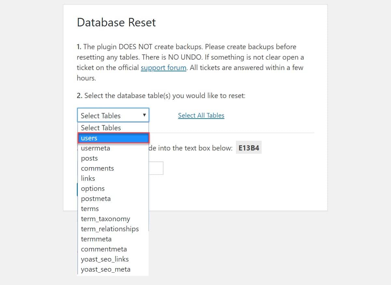Click the E13B4 security code badge
This screenshot has height=285, width=391.
tap(249, 148)
